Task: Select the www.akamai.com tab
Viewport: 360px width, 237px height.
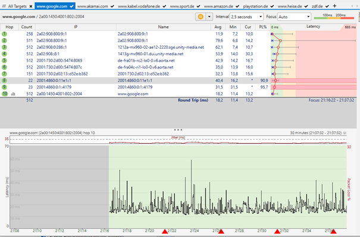Action: point(92,6)
